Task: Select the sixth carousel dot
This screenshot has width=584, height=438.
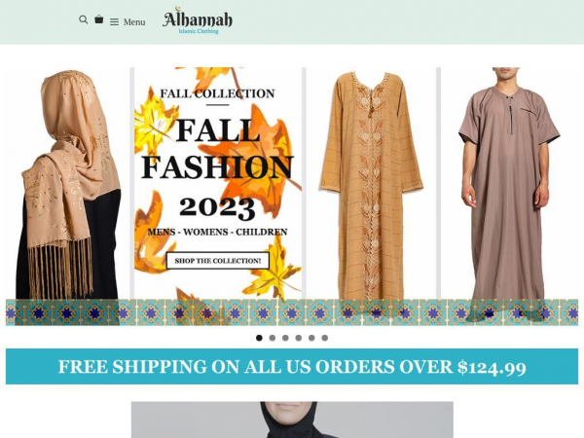Action: point(325,338)
